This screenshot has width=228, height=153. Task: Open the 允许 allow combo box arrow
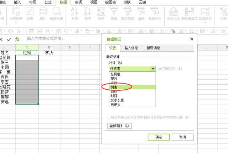pyautogui.click(x=153, y=69)
